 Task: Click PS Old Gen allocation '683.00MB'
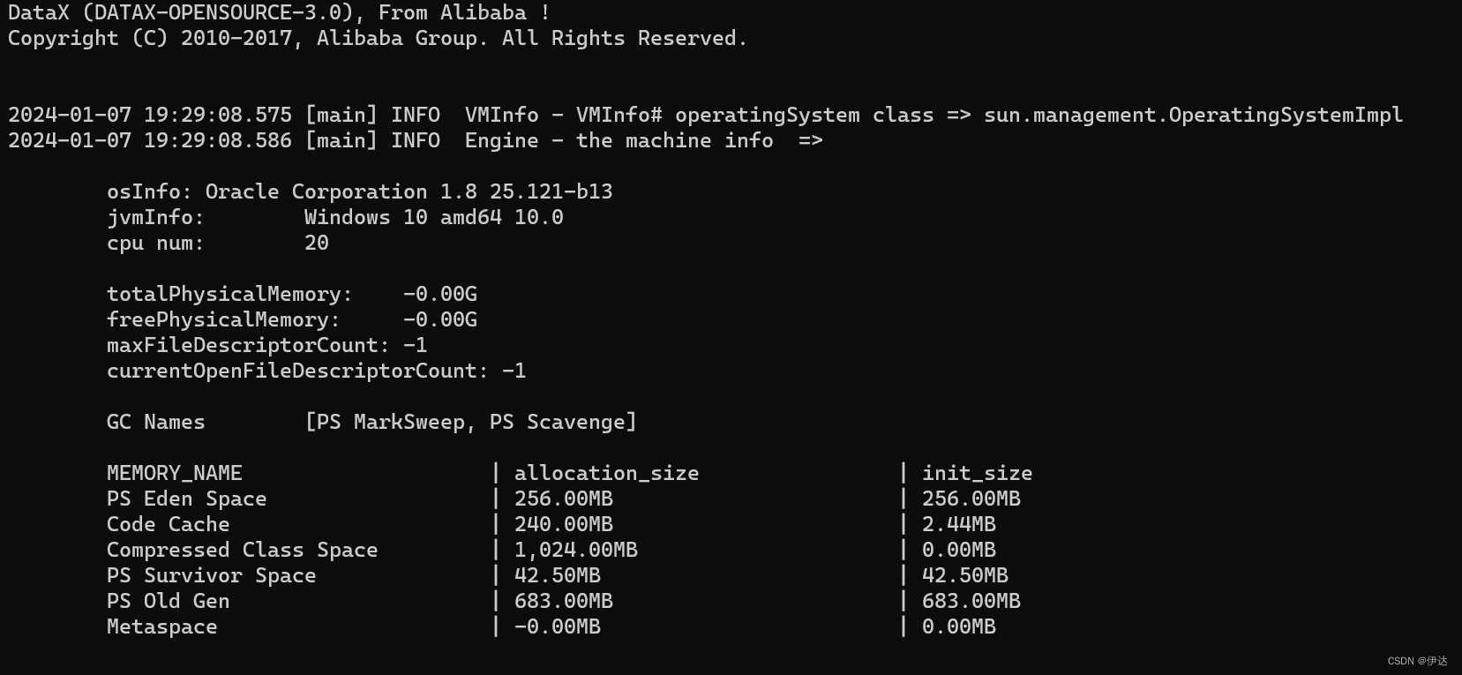pyautogui.click(x=563, y=602)
